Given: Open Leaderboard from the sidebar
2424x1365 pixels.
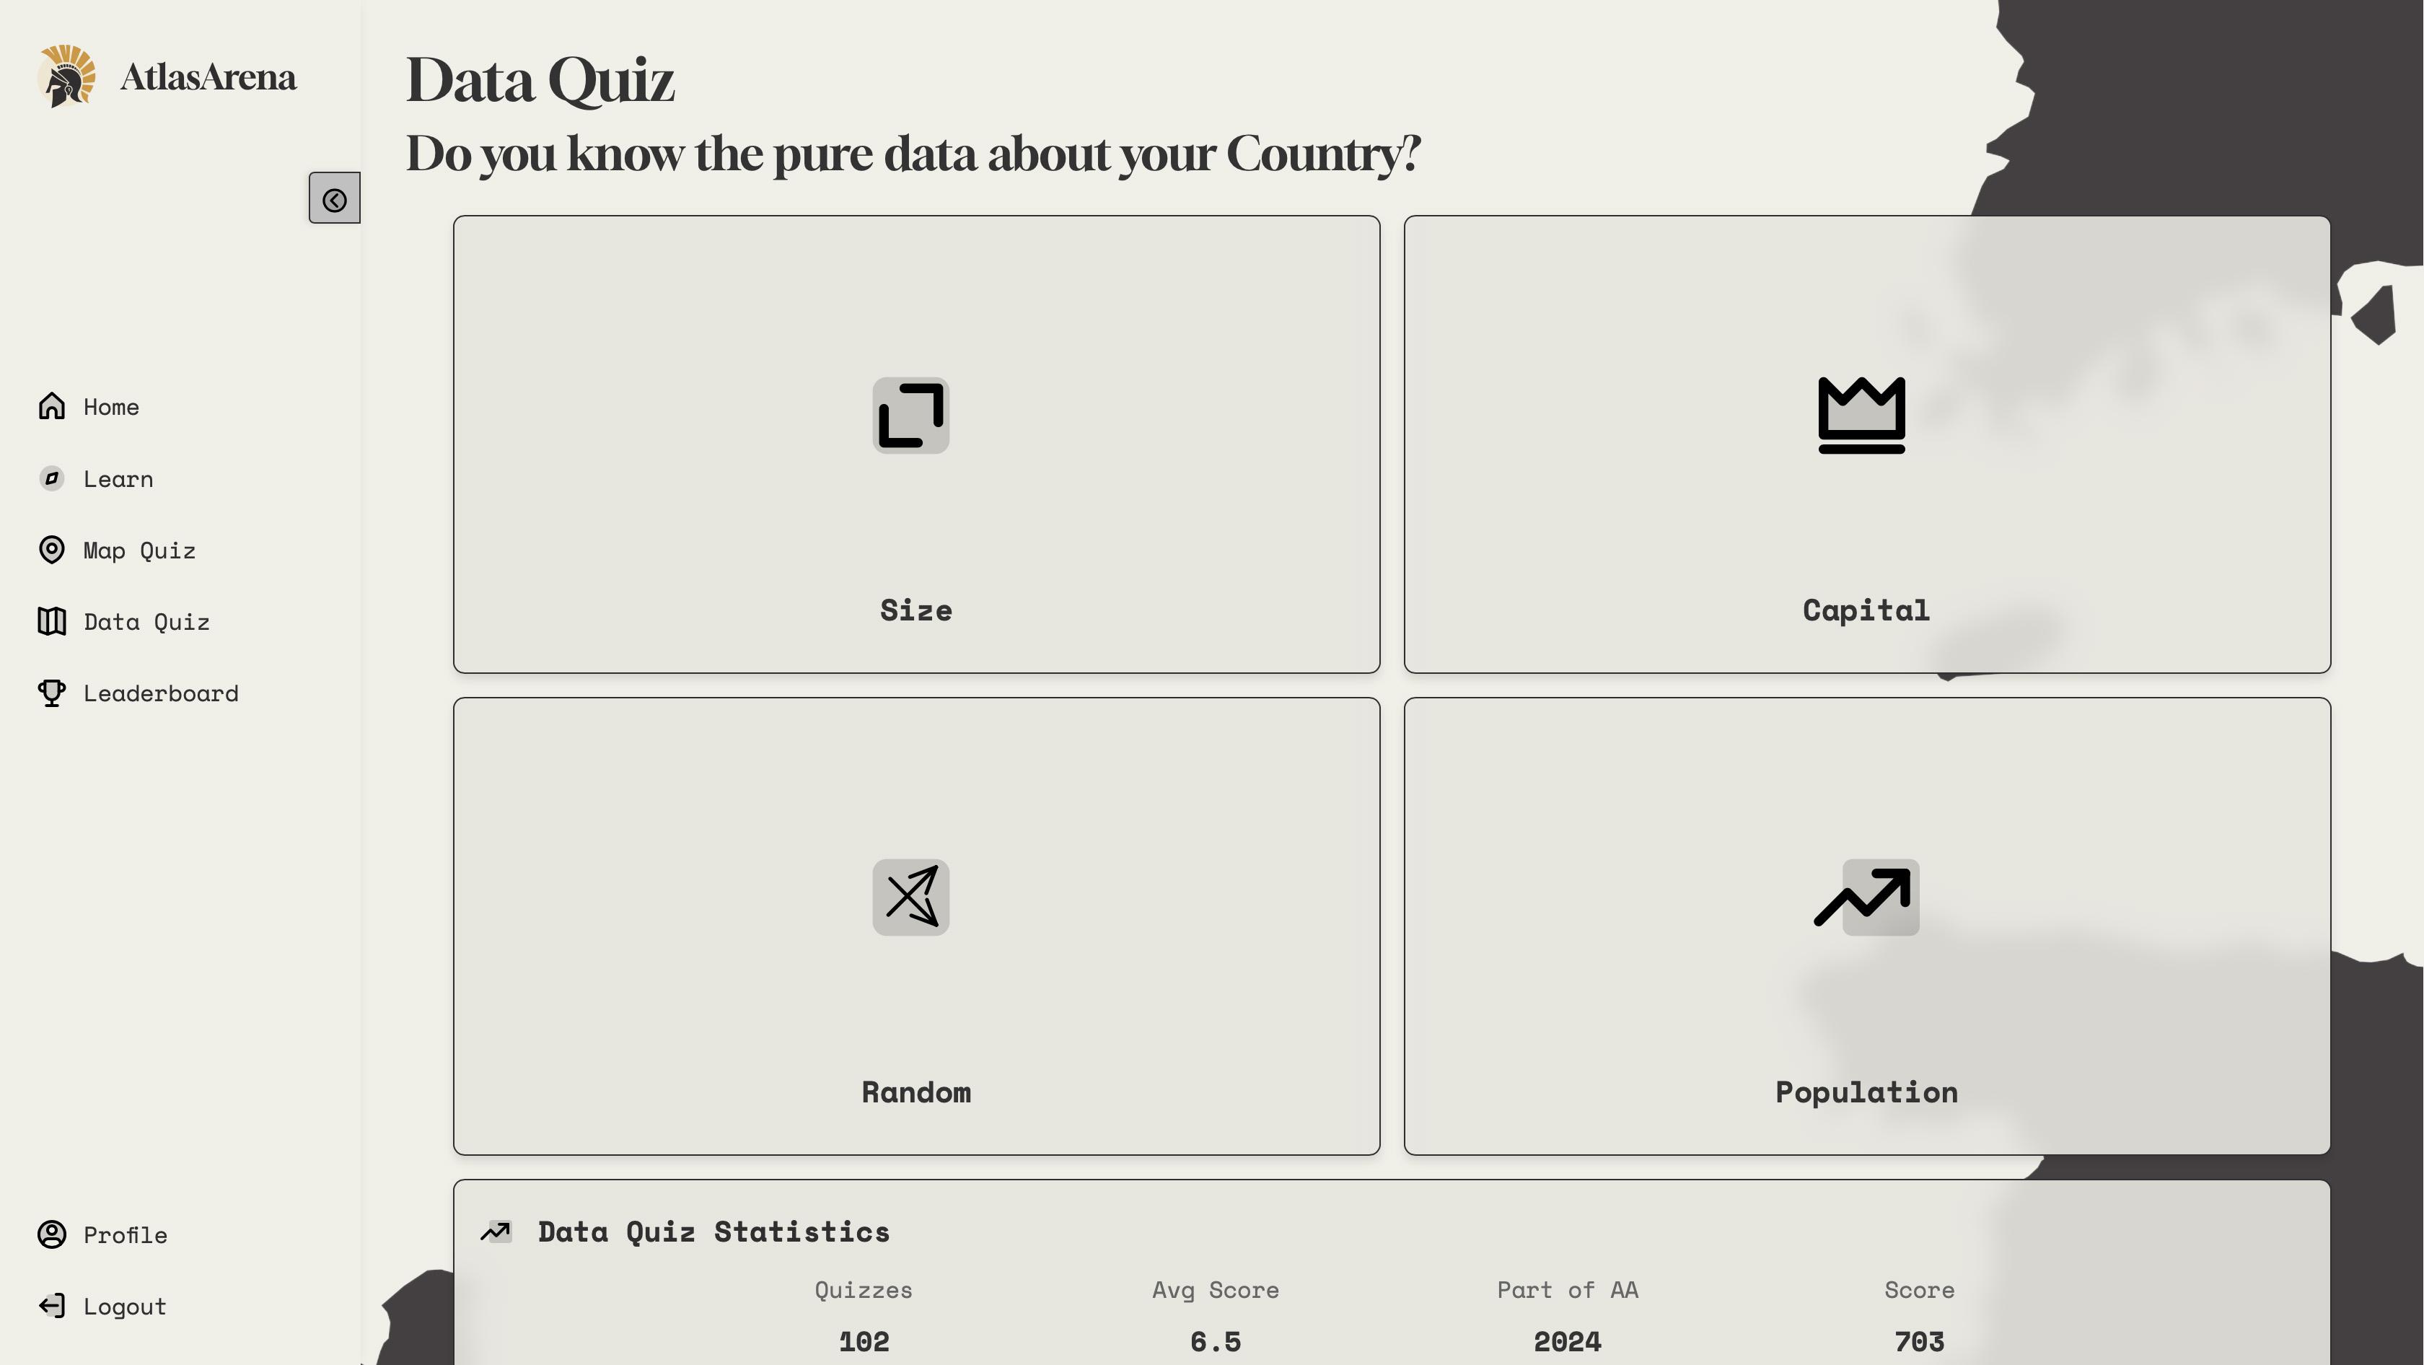Looking at the screenshot, I should pyautogui.click(x=161, y=693).
